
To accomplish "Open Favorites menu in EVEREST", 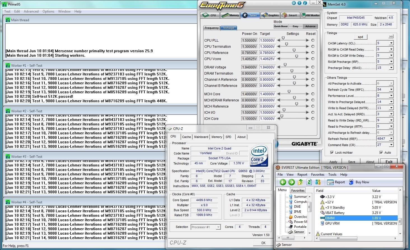I will 318,175.
